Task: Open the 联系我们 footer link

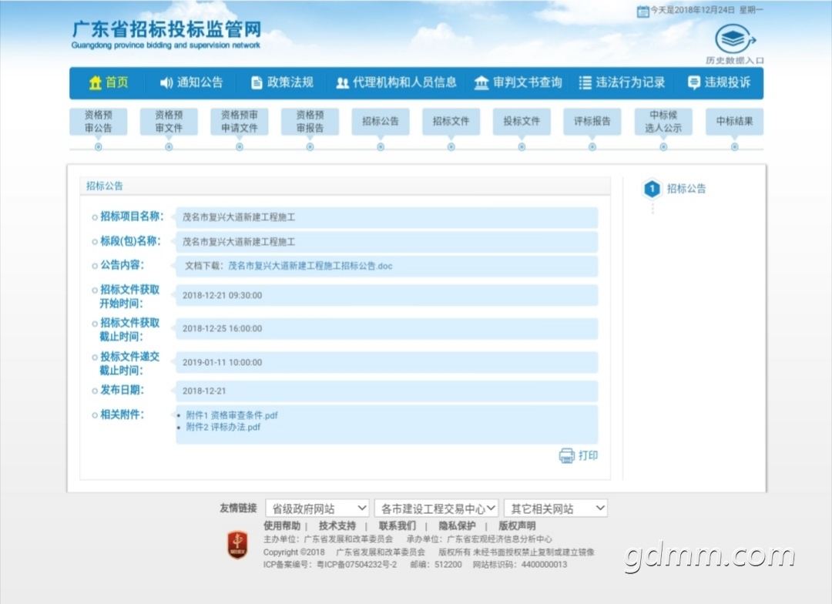Action: [x=398, y=526]
